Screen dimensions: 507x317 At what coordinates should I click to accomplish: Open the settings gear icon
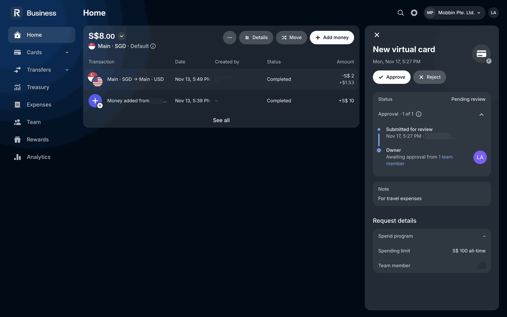pos(414,13)
